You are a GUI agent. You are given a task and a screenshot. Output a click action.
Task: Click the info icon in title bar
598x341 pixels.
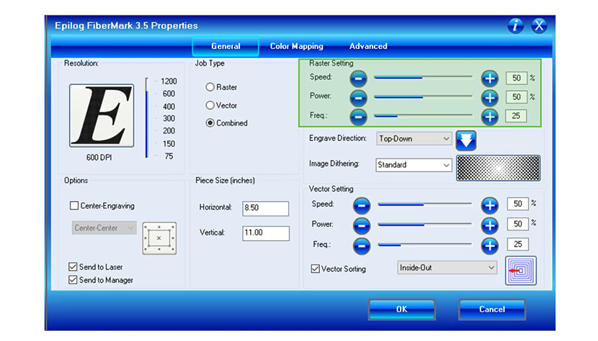point(515,26)
